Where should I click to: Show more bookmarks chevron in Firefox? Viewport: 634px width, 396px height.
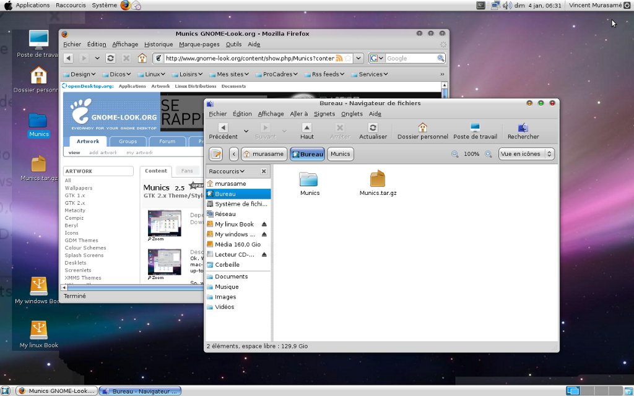(442, 74)
